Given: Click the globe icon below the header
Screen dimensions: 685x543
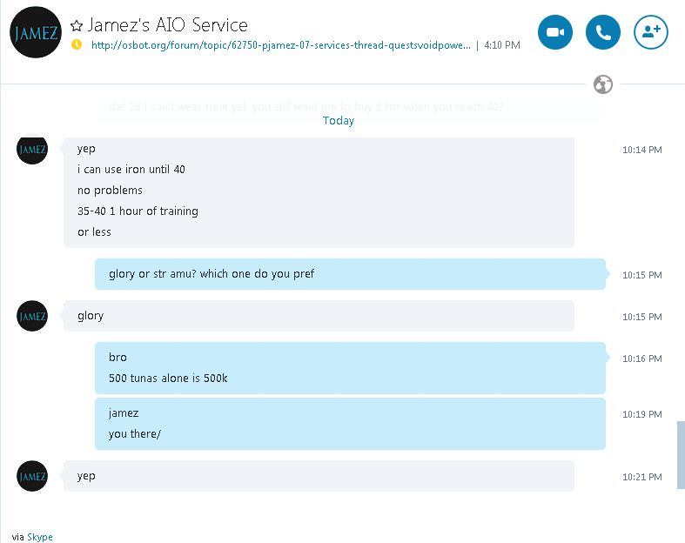Looking at the screenshot, I should point(602,84).
